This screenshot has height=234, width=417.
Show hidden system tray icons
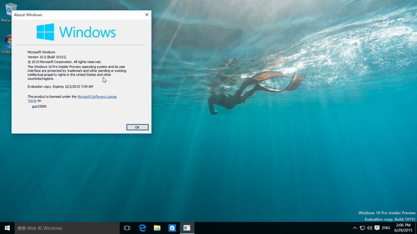355,228
